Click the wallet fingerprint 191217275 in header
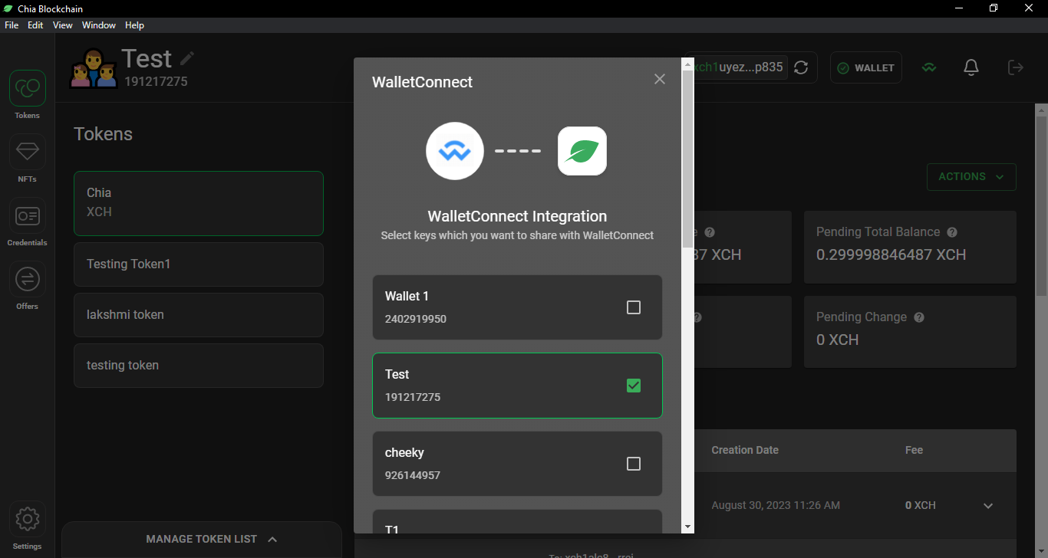 [x=156, y=81]
